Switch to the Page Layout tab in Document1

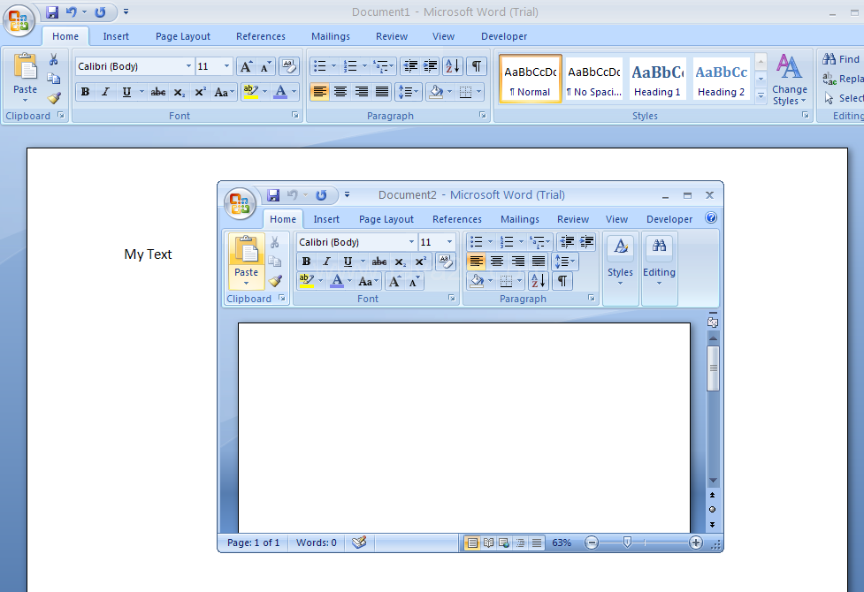(183, 36)
